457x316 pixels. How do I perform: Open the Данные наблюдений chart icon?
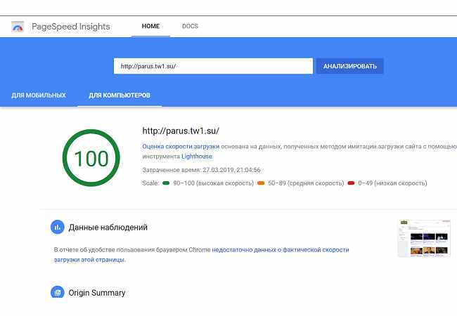tap(58, 227)
